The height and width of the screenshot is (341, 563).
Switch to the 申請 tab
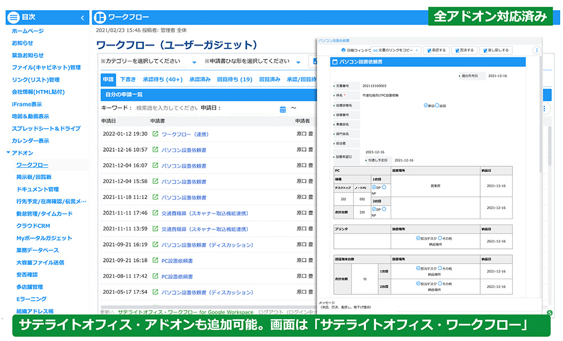point(108,80)
